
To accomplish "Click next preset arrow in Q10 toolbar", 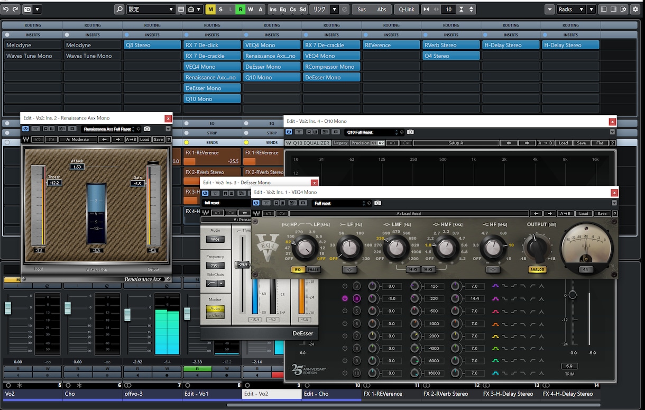I will [527, 143].
